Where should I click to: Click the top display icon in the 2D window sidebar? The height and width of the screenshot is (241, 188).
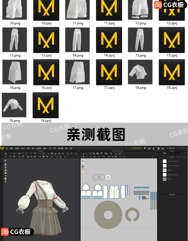(83, 161)
